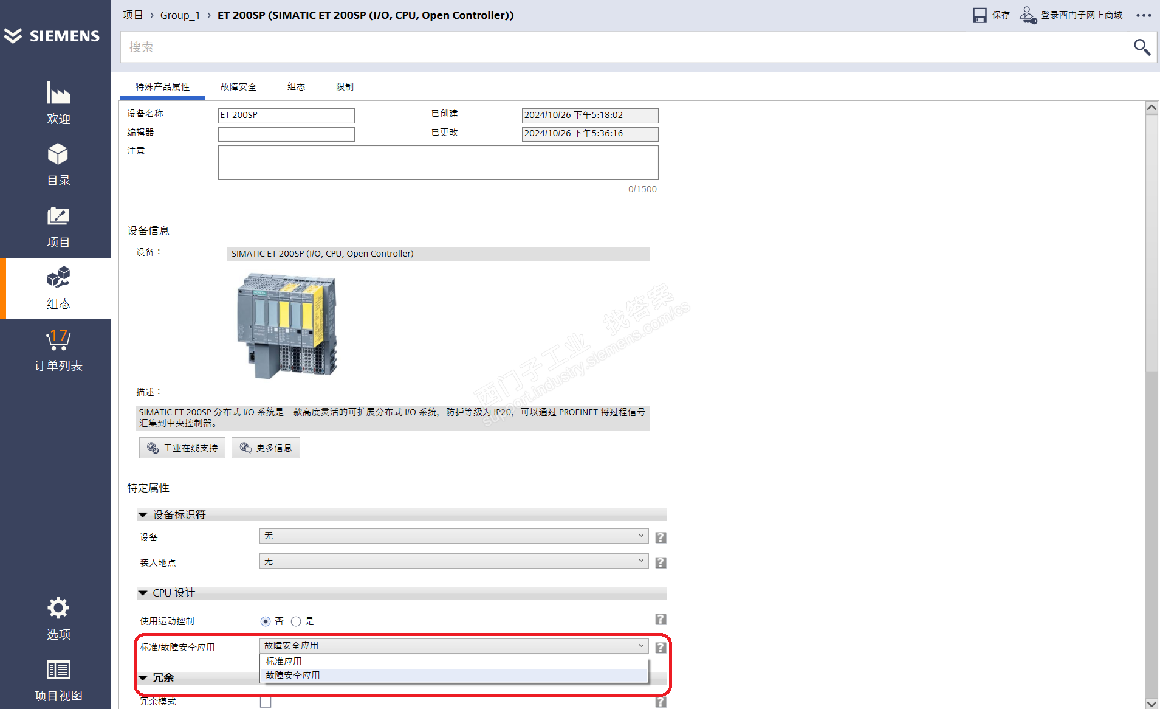Image resolution: width=1160 pixels, height=709 pixels.
Task: Click the 更多信息 button
Action: coord(266,448)
